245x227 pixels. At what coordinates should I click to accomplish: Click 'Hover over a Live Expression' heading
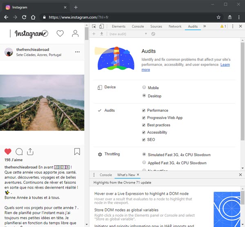(x=141, y=193)
